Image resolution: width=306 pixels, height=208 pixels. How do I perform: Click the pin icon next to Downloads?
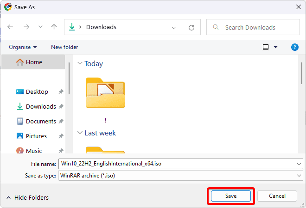(x=61, y=106)
